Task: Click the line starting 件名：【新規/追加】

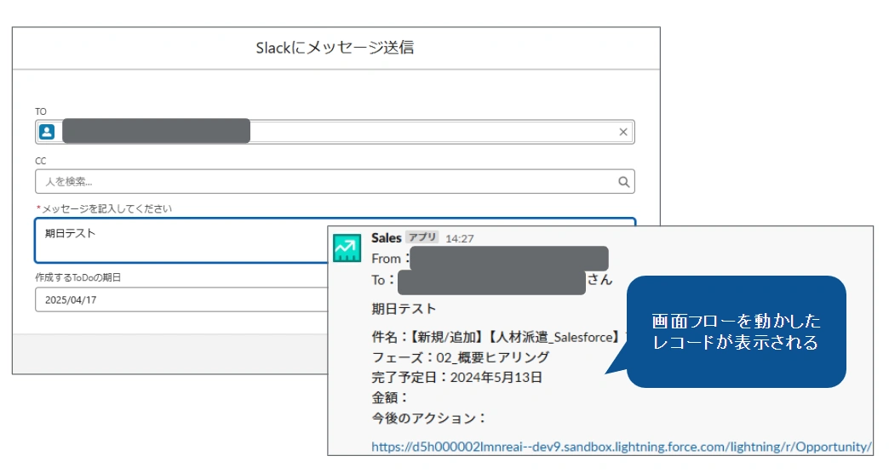Action: click(x=499, y=337)
